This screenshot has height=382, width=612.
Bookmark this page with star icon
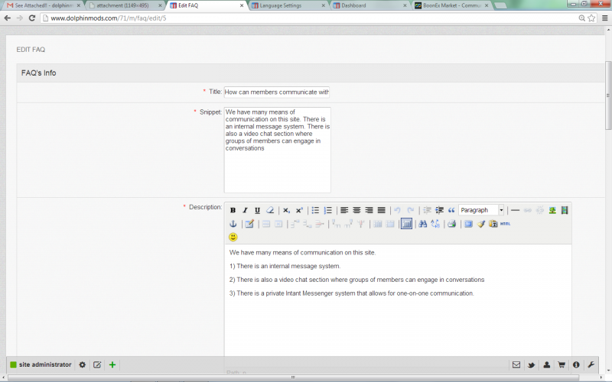[x=591, y=18]
